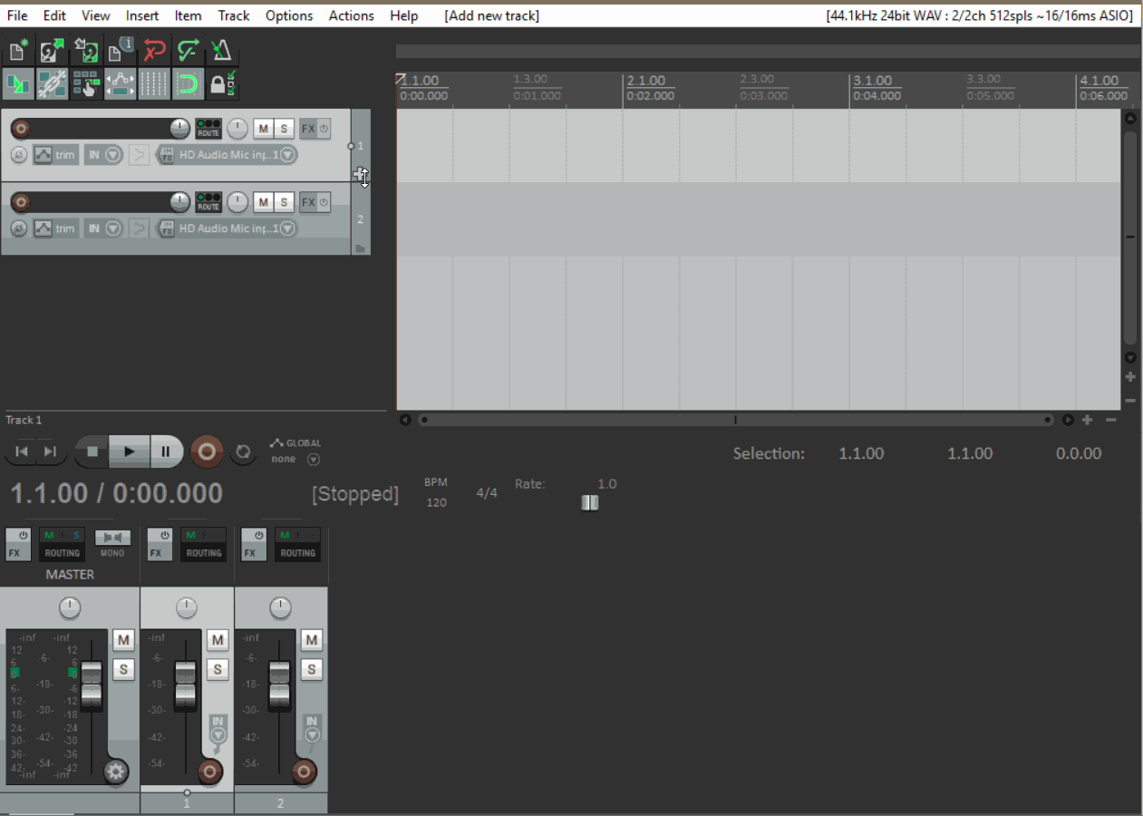The image size is (1143, 816).
Task: Mute track 2 in track panel
Action: pyautogui.click(x=263, y=201)
